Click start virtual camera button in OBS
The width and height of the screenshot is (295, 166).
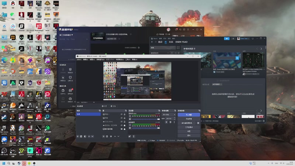(x=187, y=123)
